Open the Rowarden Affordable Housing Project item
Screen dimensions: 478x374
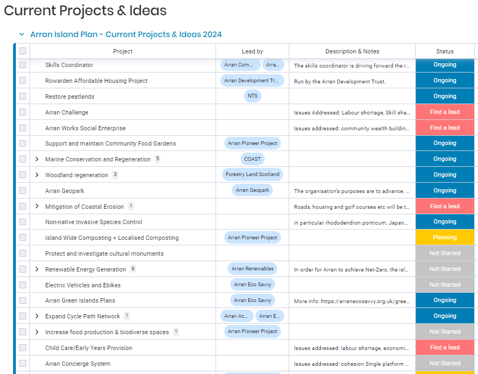[x=96, y=81]
